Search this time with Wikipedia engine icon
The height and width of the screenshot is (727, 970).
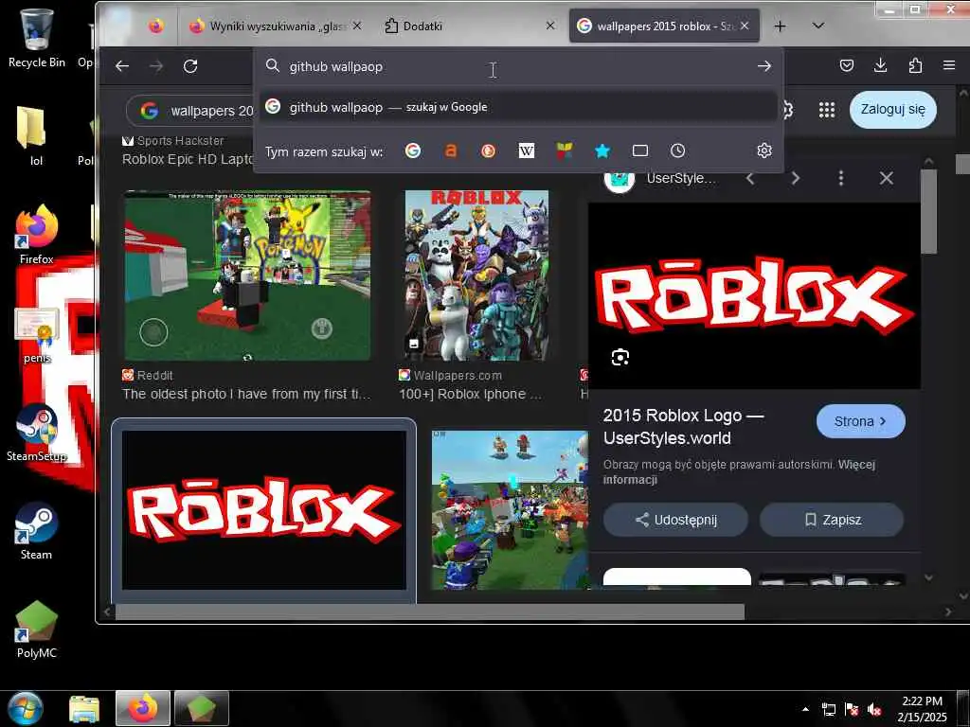[x=527, y=151]
